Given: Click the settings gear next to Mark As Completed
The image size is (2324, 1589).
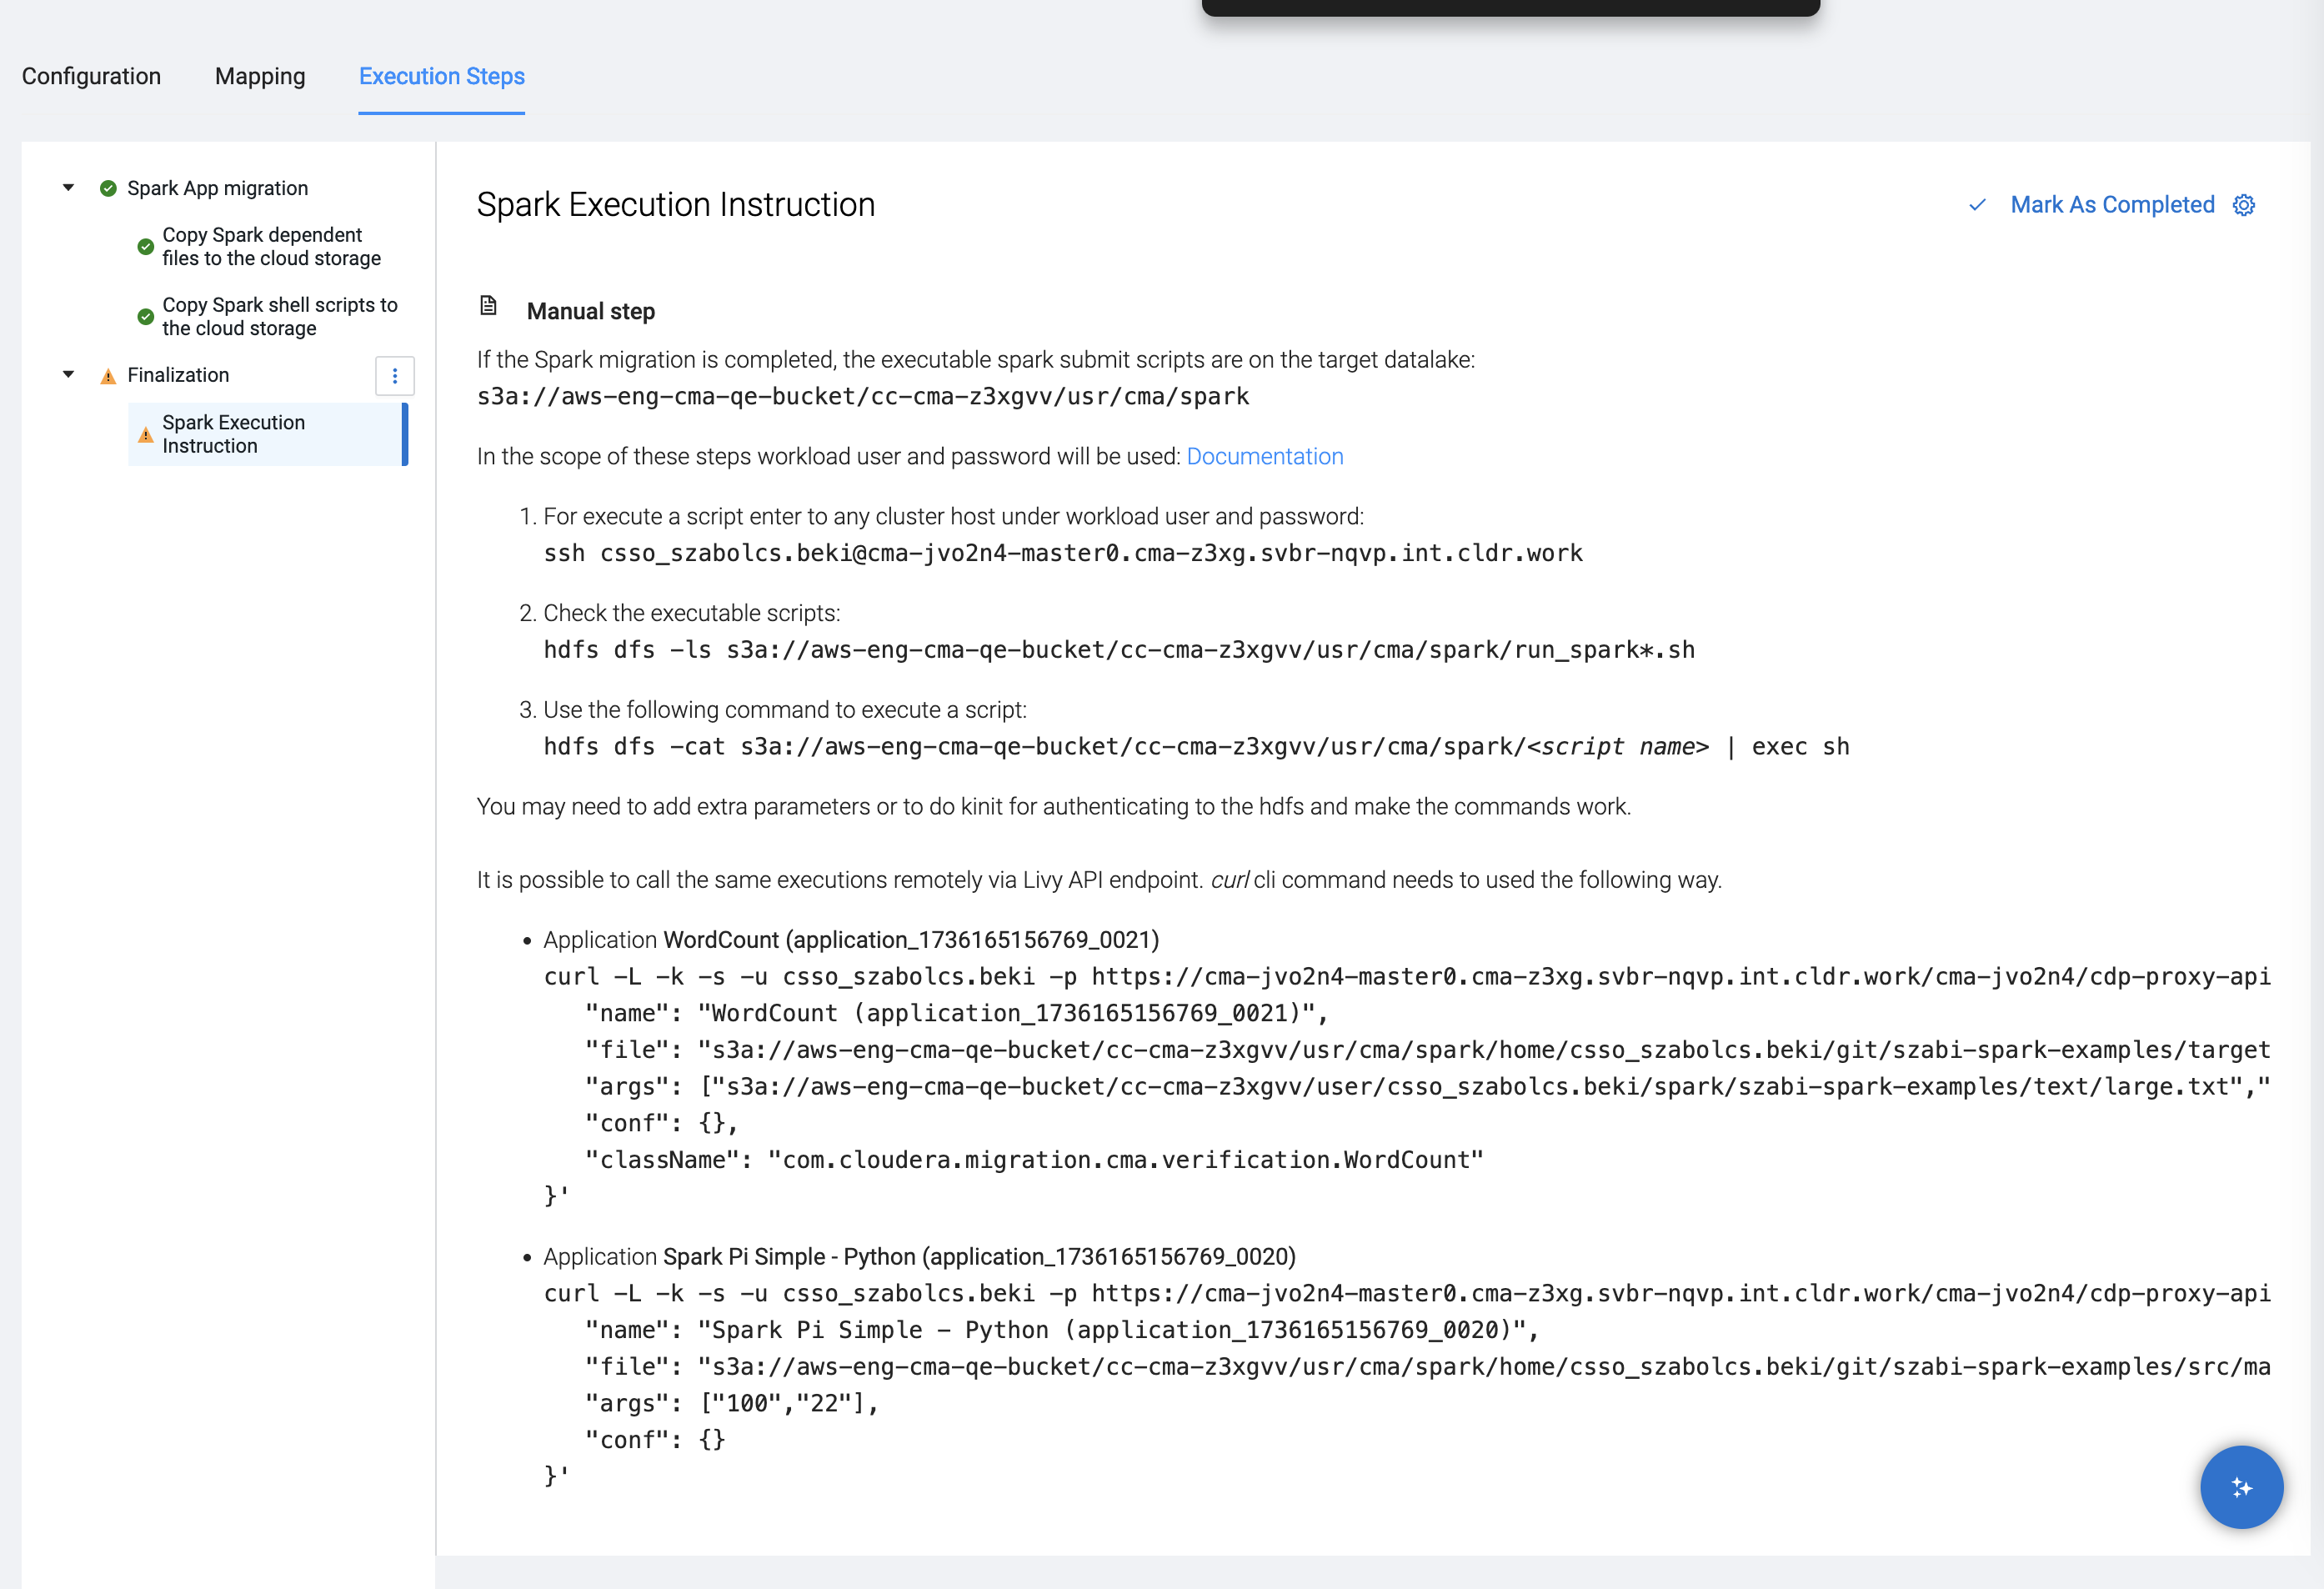Looking at the screenshot, I should tap(2244, 205).
